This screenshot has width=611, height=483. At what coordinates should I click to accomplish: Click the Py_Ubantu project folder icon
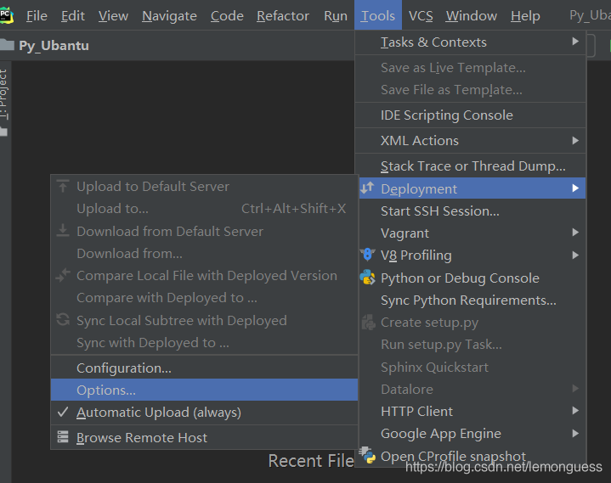click(7, 45)
